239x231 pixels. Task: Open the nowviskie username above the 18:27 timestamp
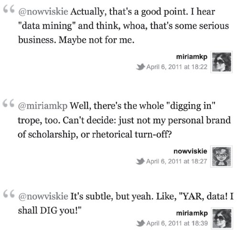[x=190, y=151]
